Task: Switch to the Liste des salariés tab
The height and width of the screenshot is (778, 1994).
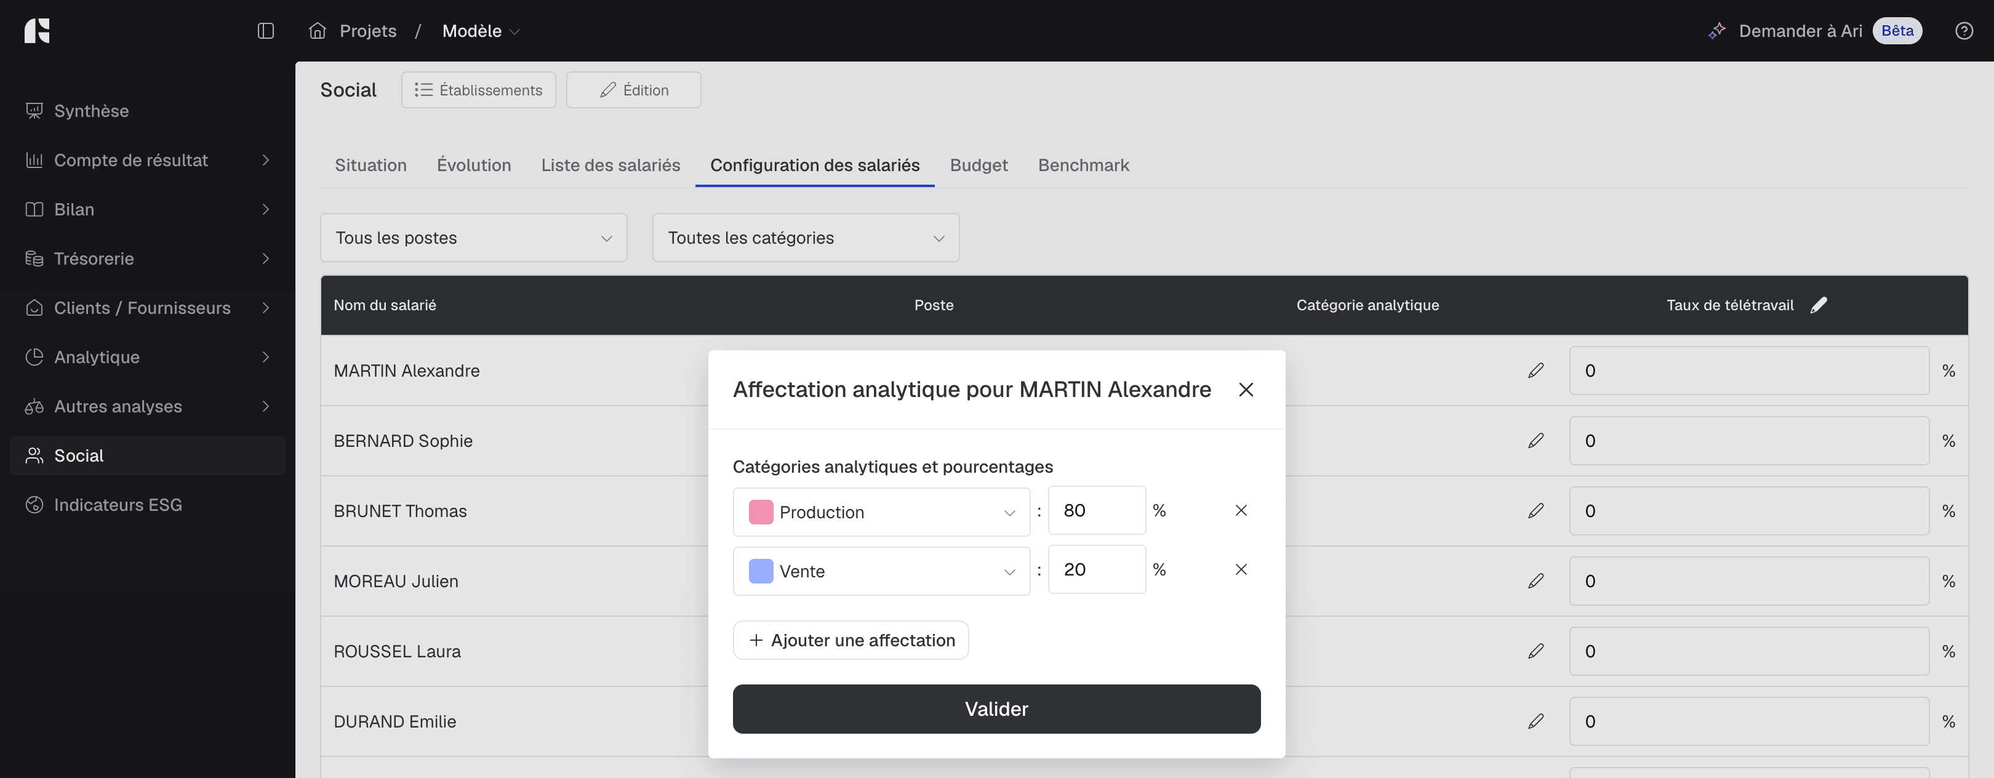Action: click(x=611, y=165)
